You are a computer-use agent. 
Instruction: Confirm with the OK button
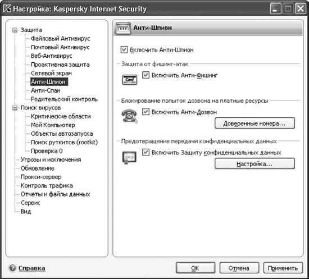(x=196, y=268)
